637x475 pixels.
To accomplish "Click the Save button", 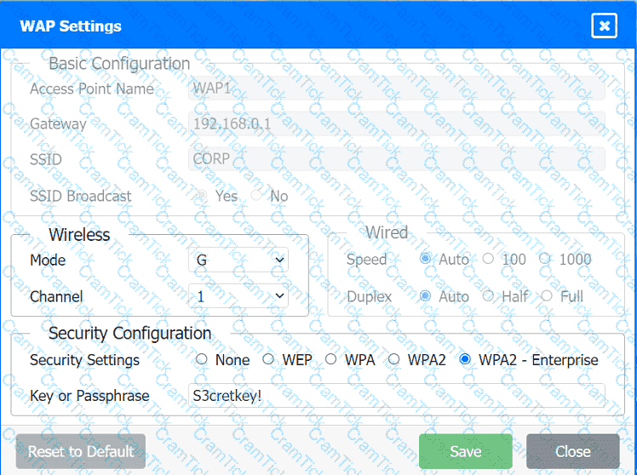I will [x=465, y=451].
